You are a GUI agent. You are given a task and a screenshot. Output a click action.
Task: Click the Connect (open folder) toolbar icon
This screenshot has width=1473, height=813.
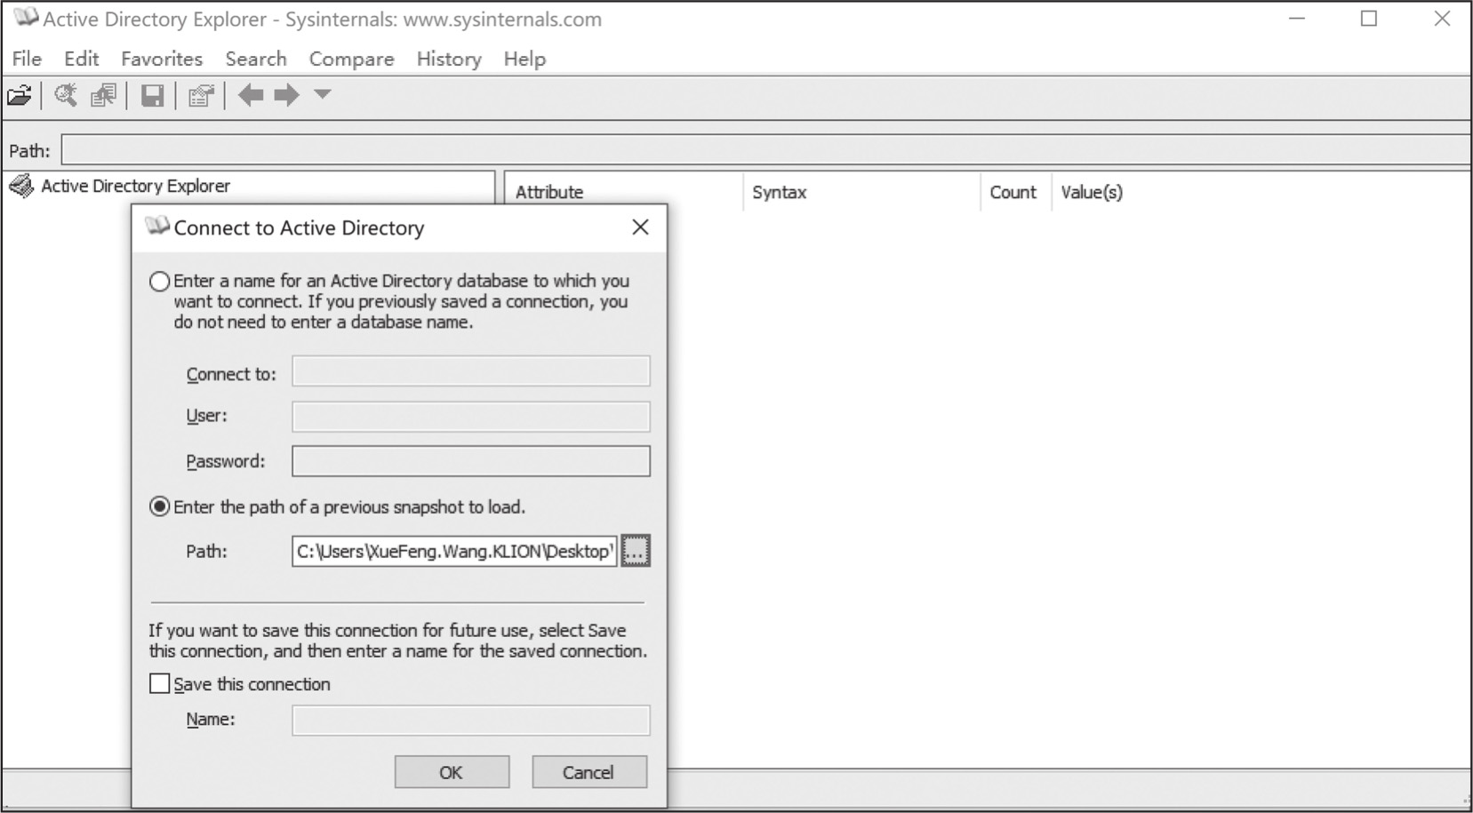tap(20, 95)
